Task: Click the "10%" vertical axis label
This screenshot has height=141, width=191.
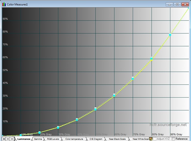Action: pos(5,121)
